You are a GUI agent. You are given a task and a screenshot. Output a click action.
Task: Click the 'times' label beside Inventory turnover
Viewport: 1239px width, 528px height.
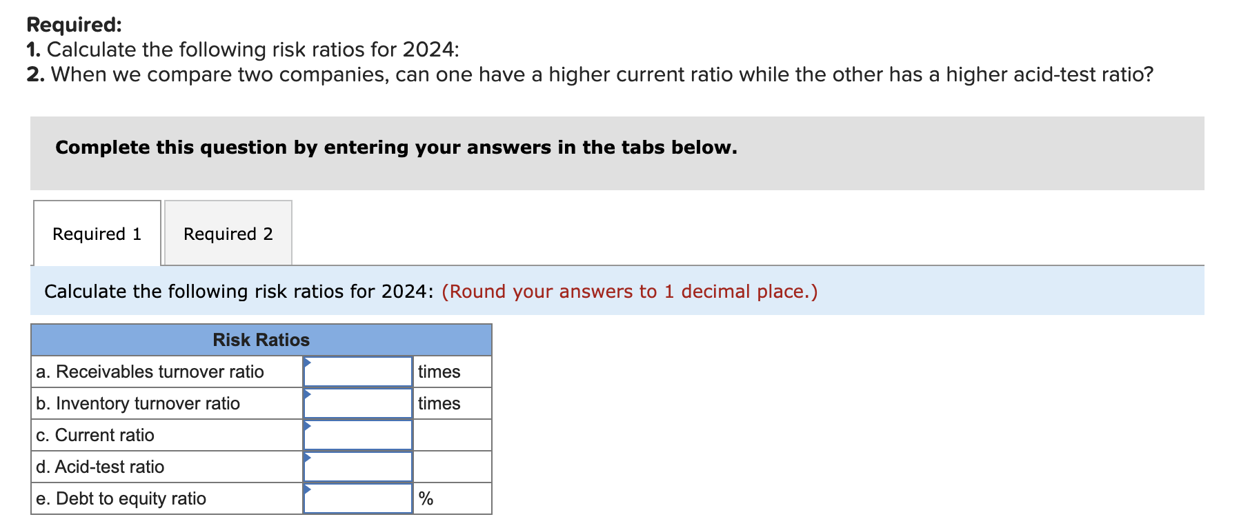click(439, 403)
